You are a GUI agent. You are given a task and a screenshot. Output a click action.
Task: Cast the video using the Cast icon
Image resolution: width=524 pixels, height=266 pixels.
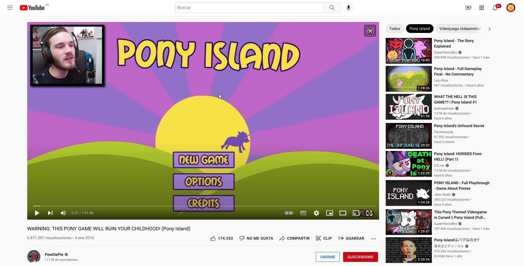point(355,213)
